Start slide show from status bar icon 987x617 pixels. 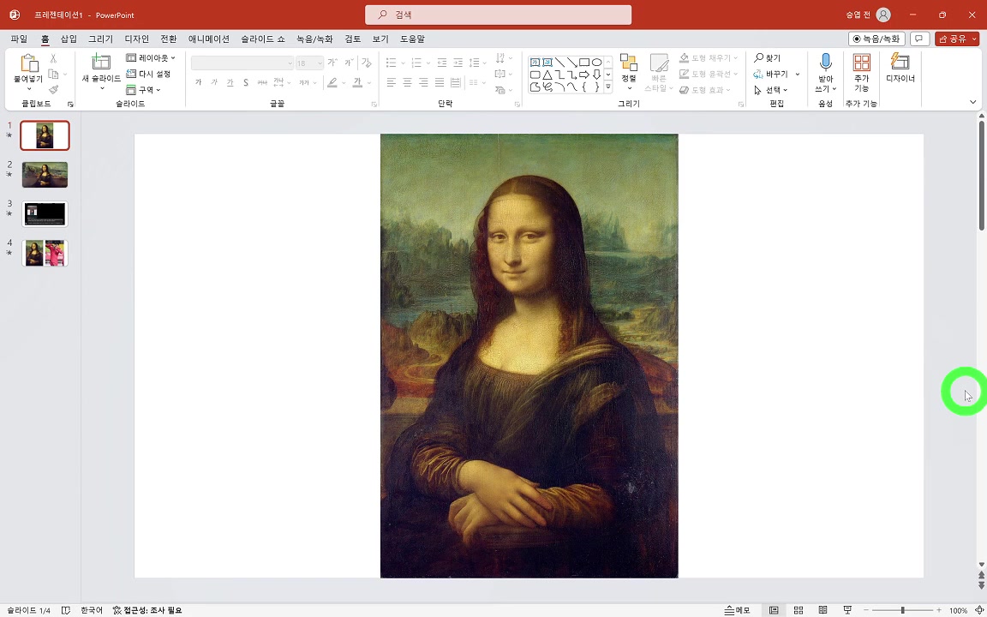(847, 610)
